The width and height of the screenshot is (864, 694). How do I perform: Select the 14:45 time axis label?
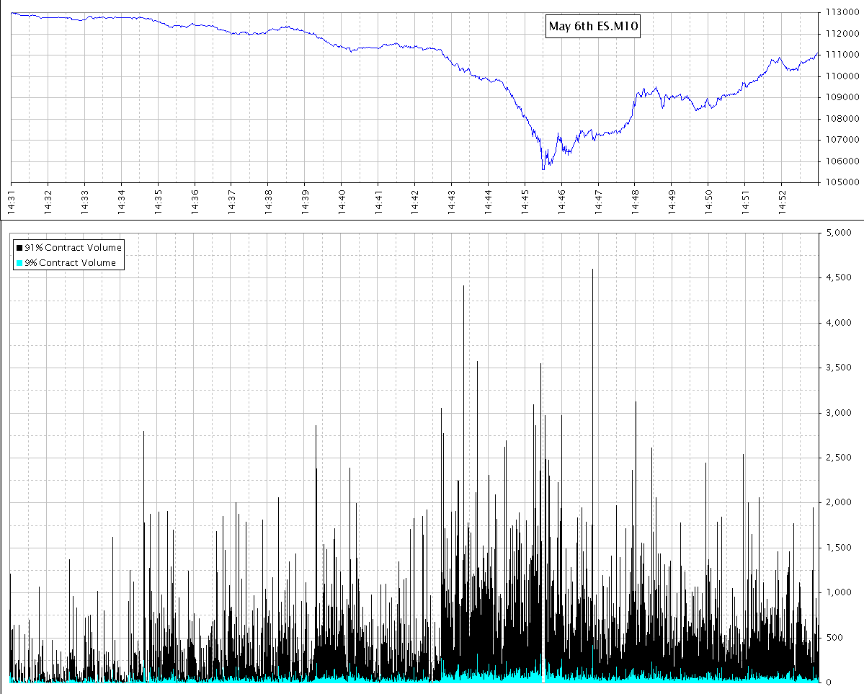click(x=525, y=200)
